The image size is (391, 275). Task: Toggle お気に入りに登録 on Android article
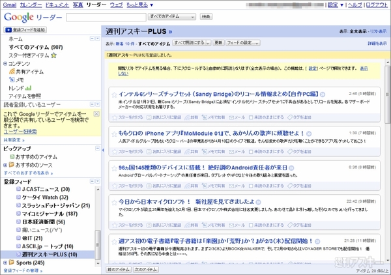tap(164, 186)
